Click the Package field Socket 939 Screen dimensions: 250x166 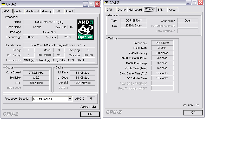pos(49,32)
